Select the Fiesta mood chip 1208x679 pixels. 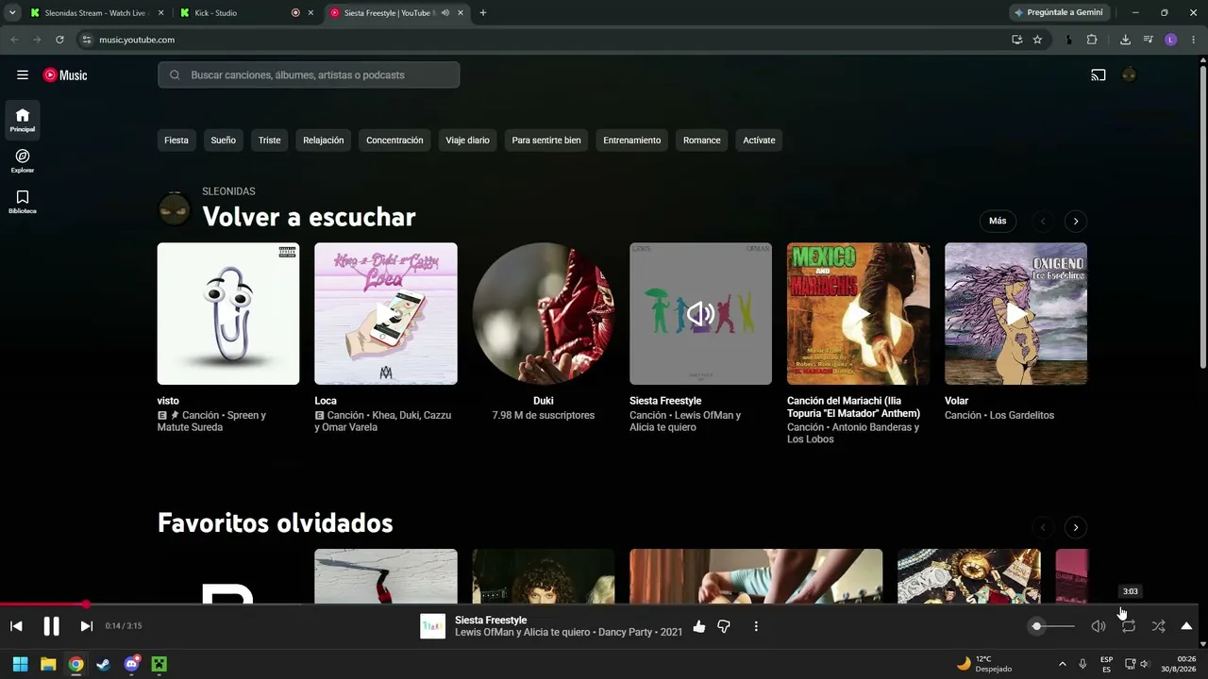coord(176,141)
